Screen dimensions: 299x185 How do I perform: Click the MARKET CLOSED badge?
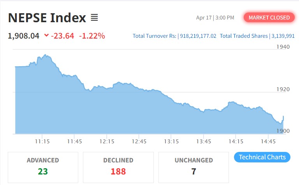pos(269,18)
